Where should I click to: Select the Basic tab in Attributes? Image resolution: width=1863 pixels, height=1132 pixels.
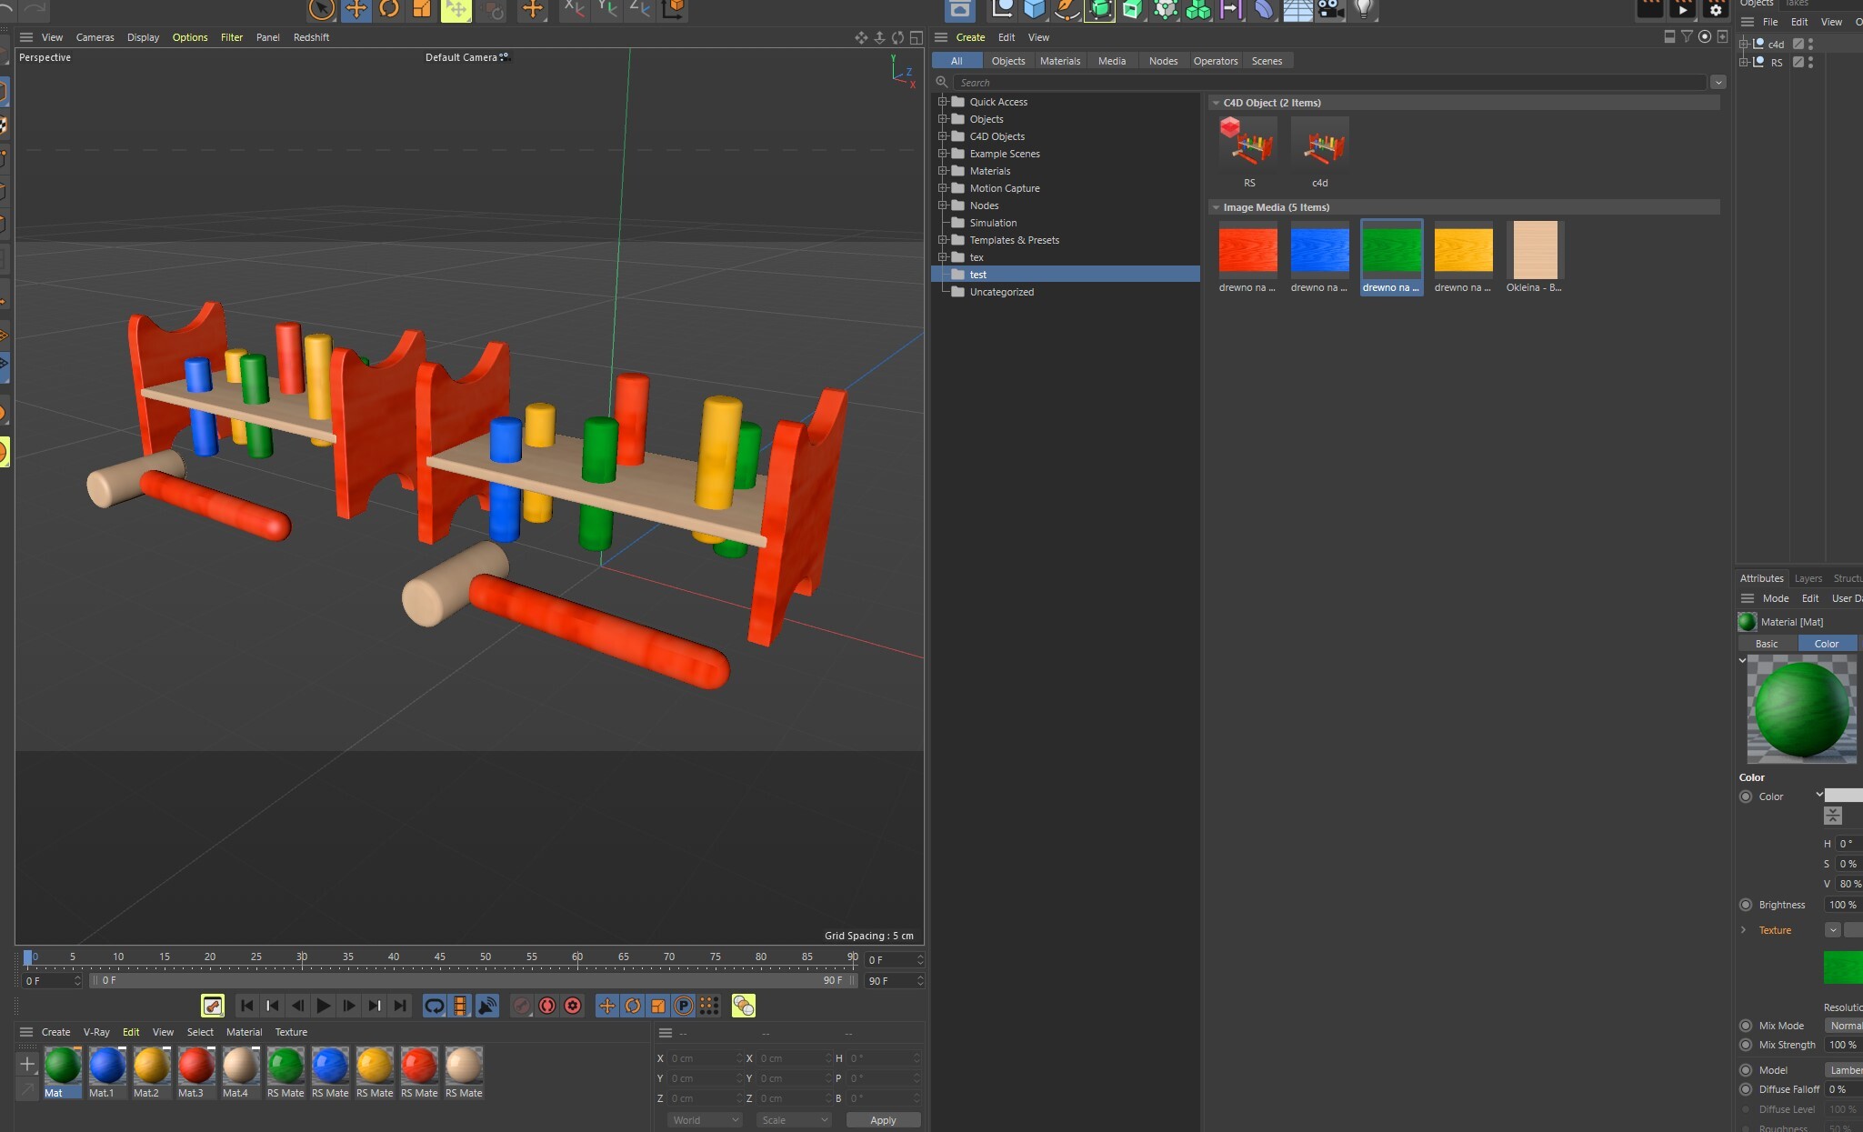click(1767, 644)
